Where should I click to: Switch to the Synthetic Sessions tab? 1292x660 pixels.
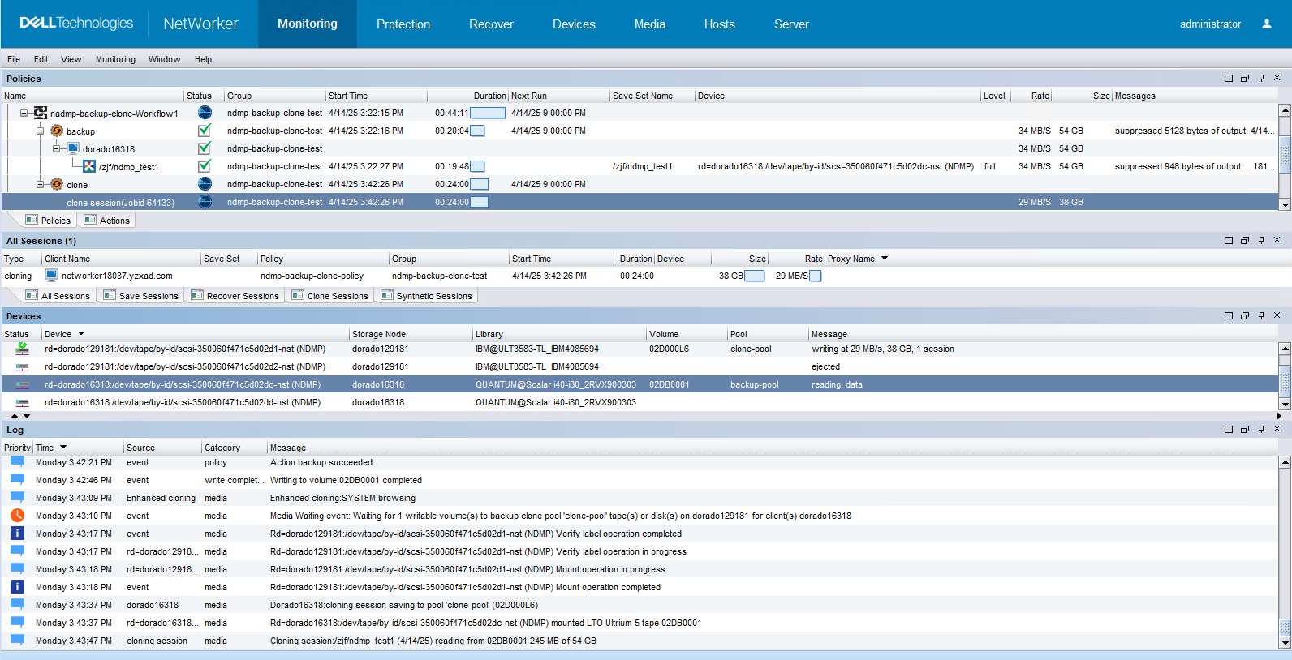click(426, 295)
